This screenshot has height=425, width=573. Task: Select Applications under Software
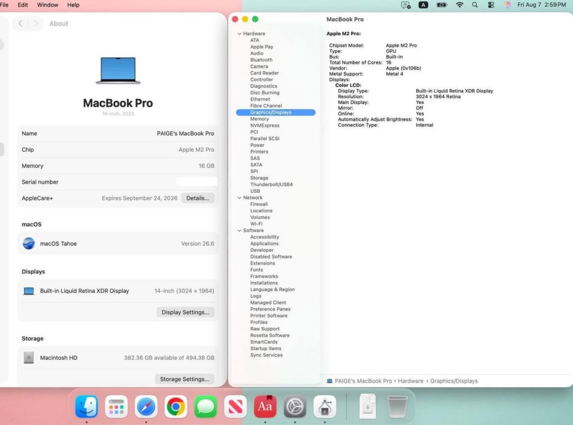[x=264, y=244]
